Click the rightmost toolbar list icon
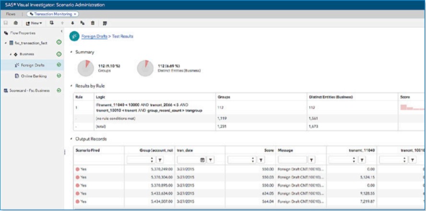 click(x=105, y=23)
